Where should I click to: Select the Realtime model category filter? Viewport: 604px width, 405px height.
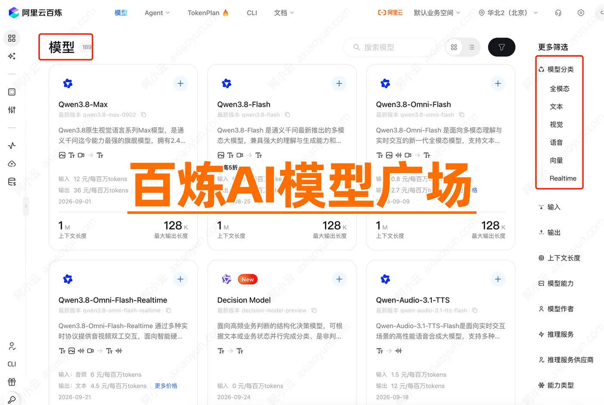click(563, 178)
